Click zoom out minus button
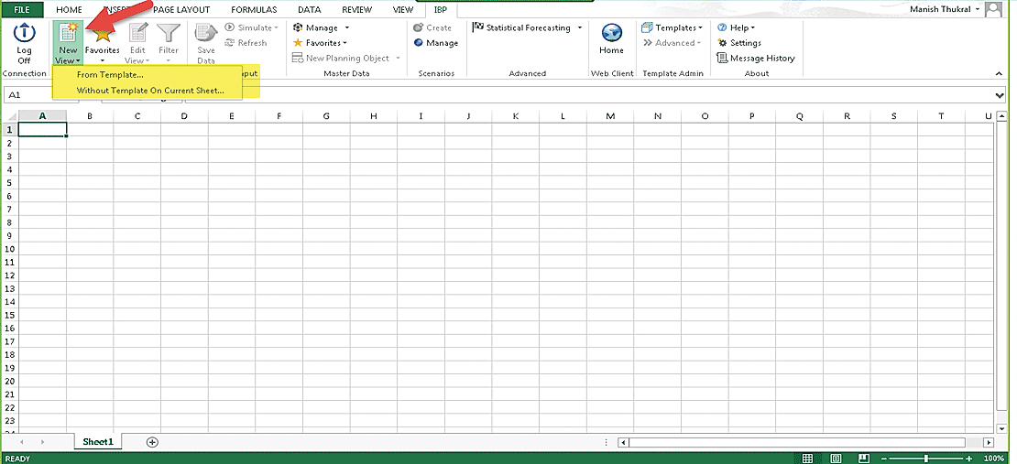This screenshot has width=1017, height=464. pyautogui.click(x=882, y=459)
